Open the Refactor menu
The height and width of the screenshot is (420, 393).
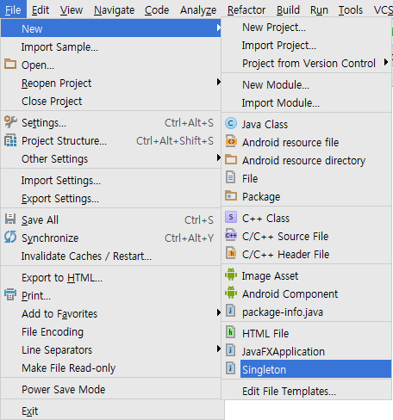246,10
